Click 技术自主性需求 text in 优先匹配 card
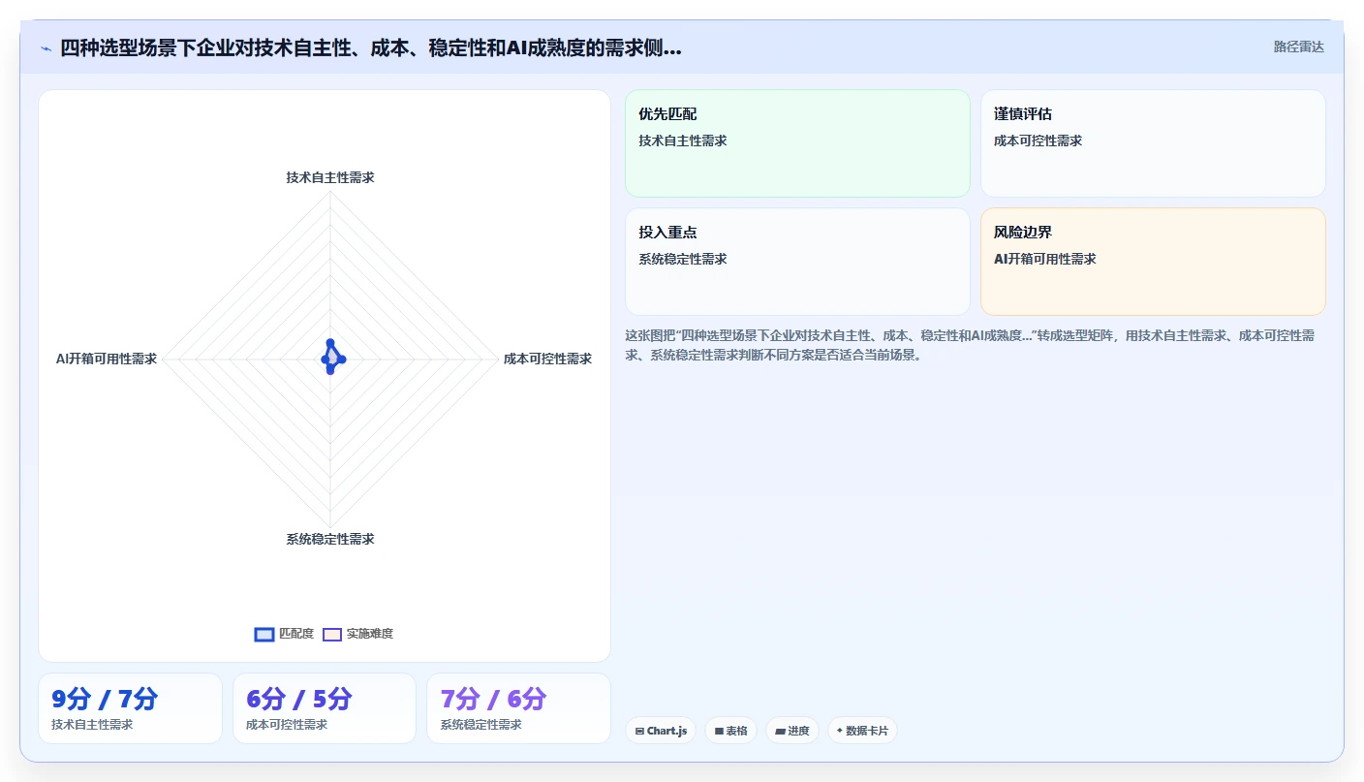This screenshot has height=782, width=1364. click(683, 141)
